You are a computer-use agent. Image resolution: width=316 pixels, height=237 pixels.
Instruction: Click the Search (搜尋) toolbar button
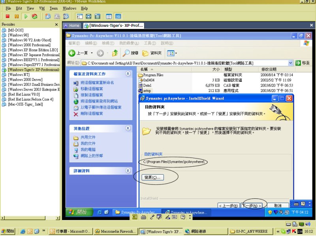coord(131,53)
